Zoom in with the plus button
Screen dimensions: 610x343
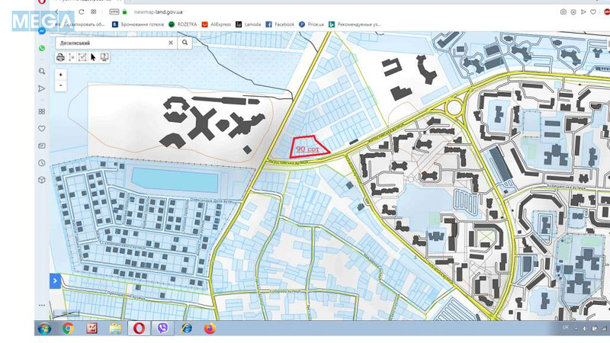point(61,75)
